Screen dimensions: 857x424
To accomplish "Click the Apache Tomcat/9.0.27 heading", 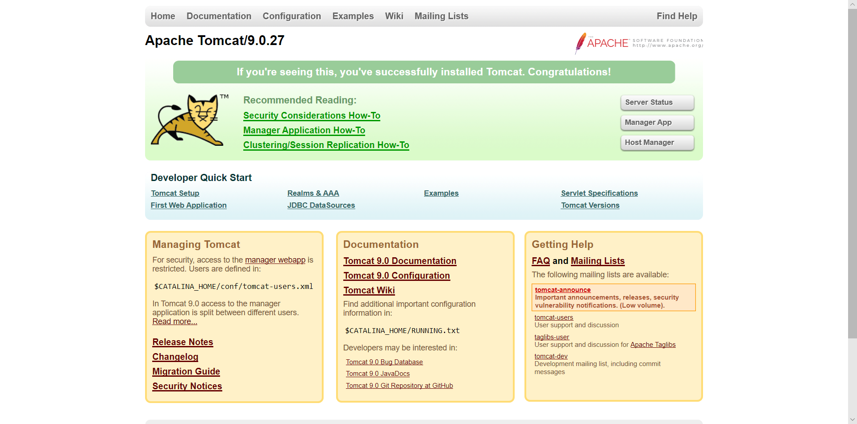I will coord(215,40).
